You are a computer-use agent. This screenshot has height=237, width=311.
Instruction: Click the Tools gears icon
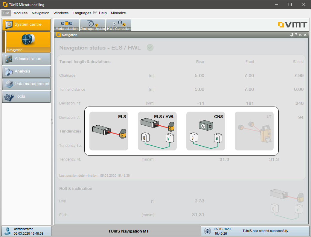point(9,97)
